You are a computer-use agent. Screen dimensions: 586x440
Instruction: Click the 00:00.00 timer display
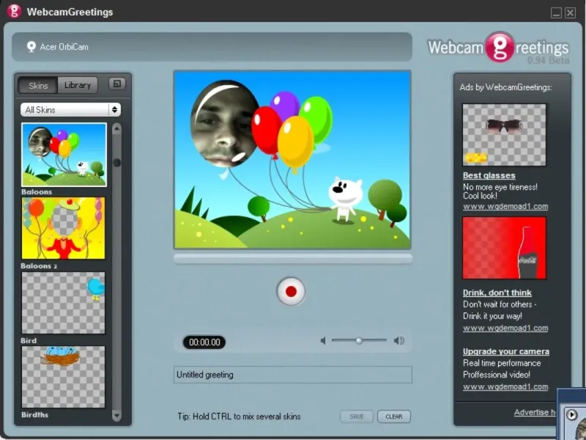(204, 342)
